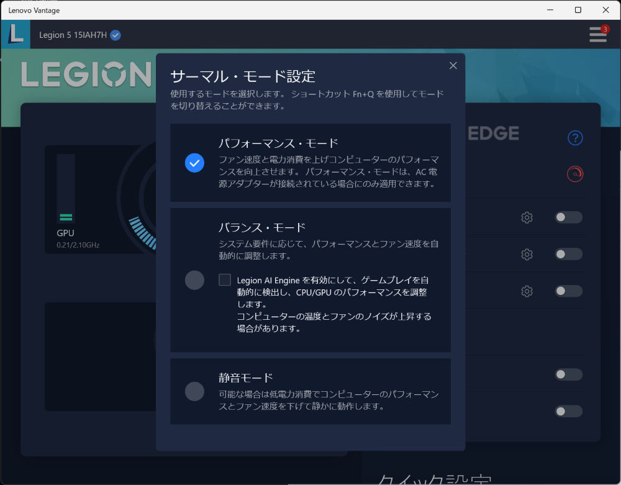Open the blue help question mark icon
The image size is (621, 485).
click(x=575, y=138)
